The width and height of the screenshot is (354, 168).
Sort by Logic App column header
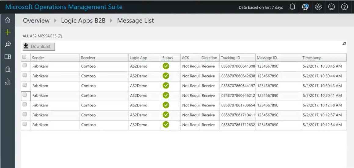click(144, 58)
